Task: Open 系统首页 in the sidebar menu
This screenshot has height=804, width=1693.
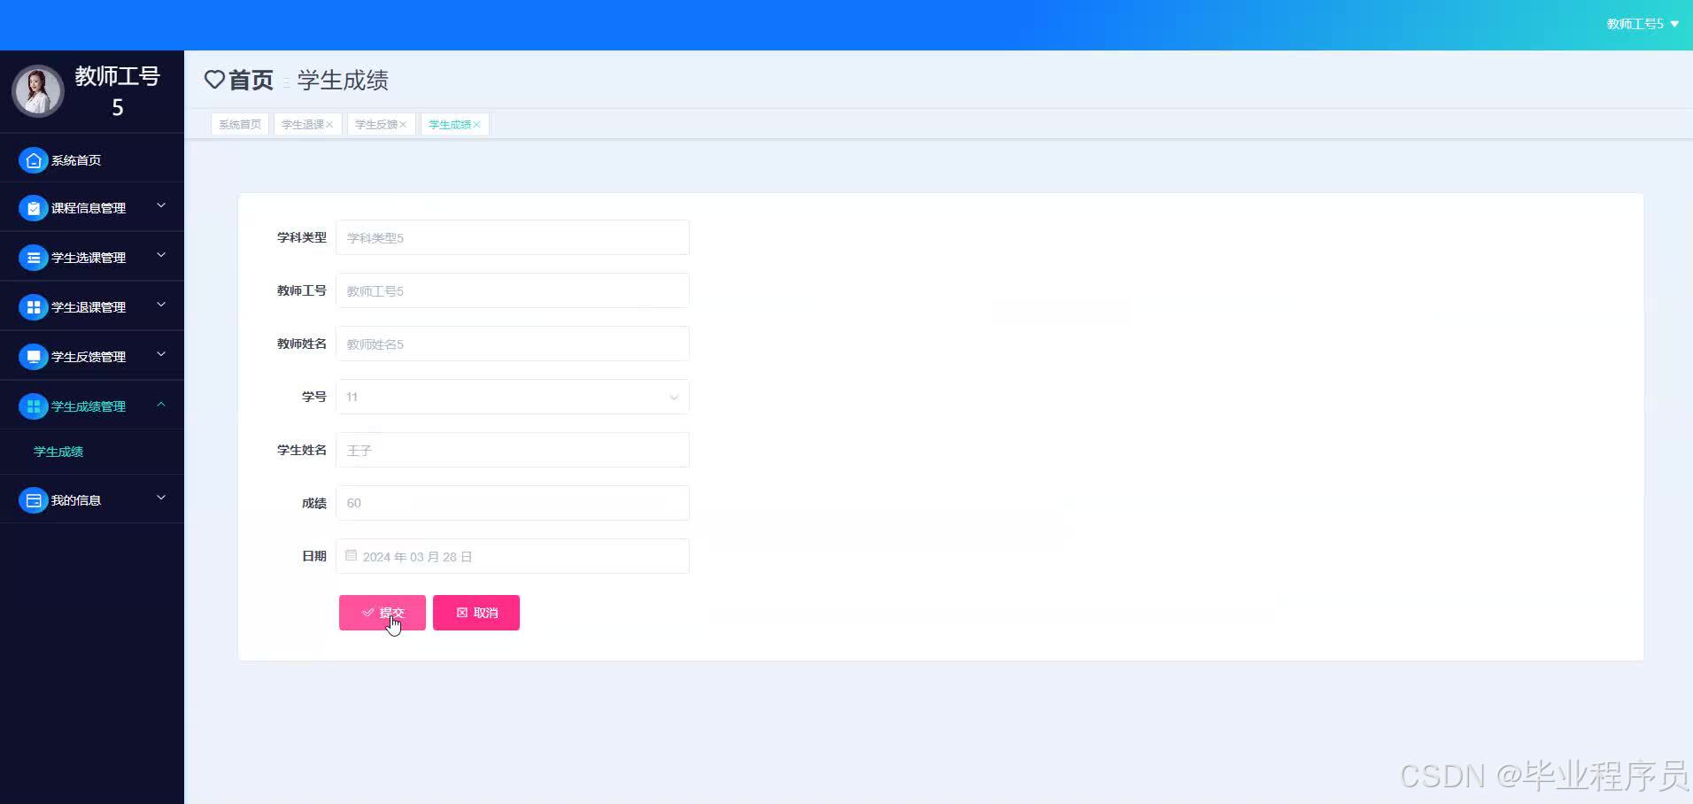Action: (x=76, y=160)
